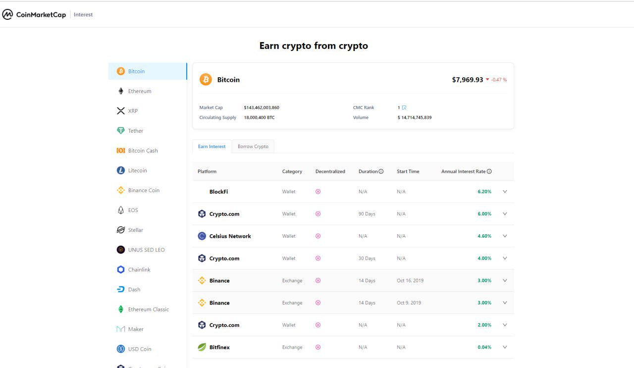Click the Start Time column header
Viewport: 634px width, 368px height.
coord(408,171)
